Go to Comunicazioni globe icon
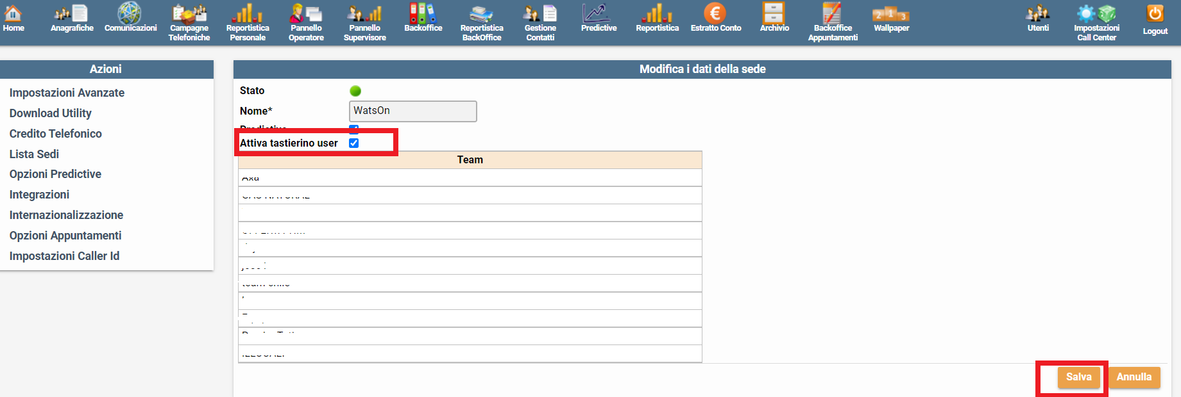Image resolution: width=1181 pixels, height=397 pixels. point(130,13)
